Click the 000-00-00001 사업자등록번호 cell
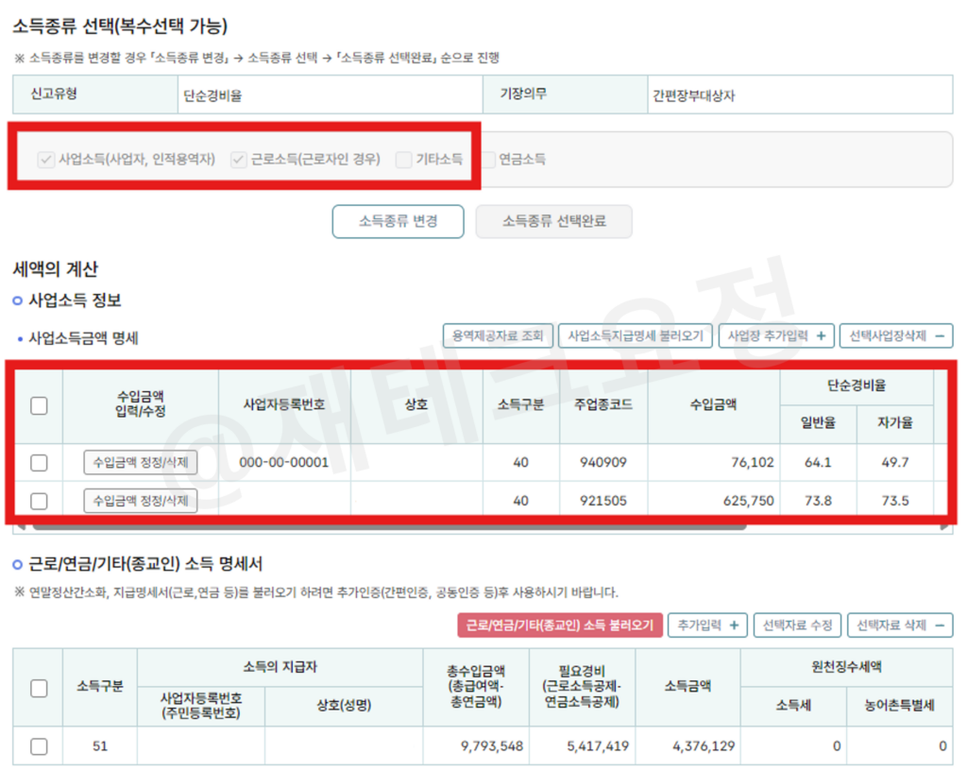 284,463
